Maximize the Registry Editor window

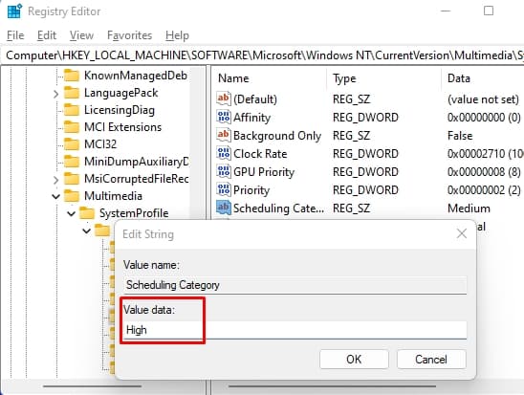coord(489,11)
